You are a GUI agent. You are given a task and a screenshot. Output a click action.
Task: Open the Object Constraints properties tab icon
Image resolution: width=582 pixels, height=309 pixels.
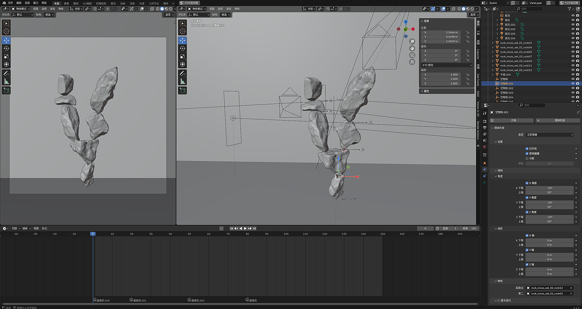[x=485, y=176]
